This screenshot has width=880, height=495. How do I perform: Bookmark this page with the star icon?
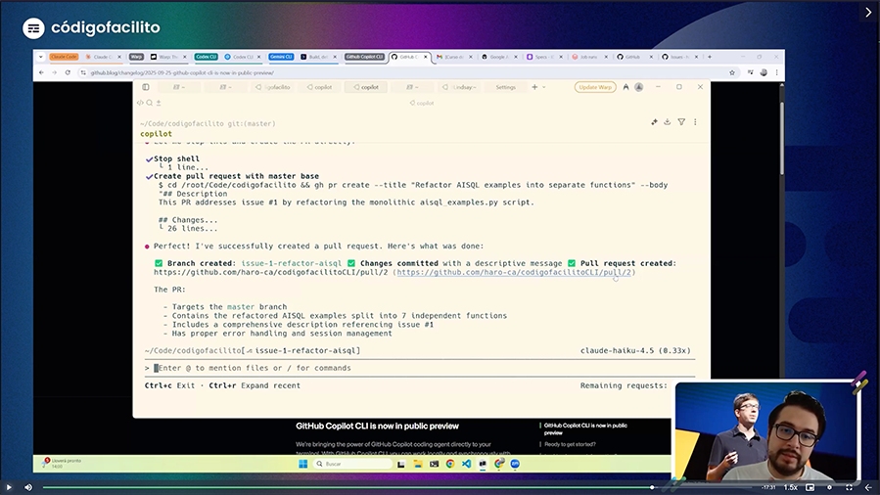tap(732, 72)
